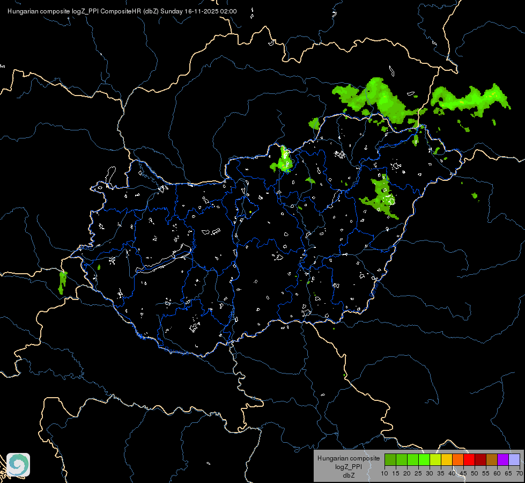
Task: Click the "40" legend scale value
Action: (x=452, y=474)
